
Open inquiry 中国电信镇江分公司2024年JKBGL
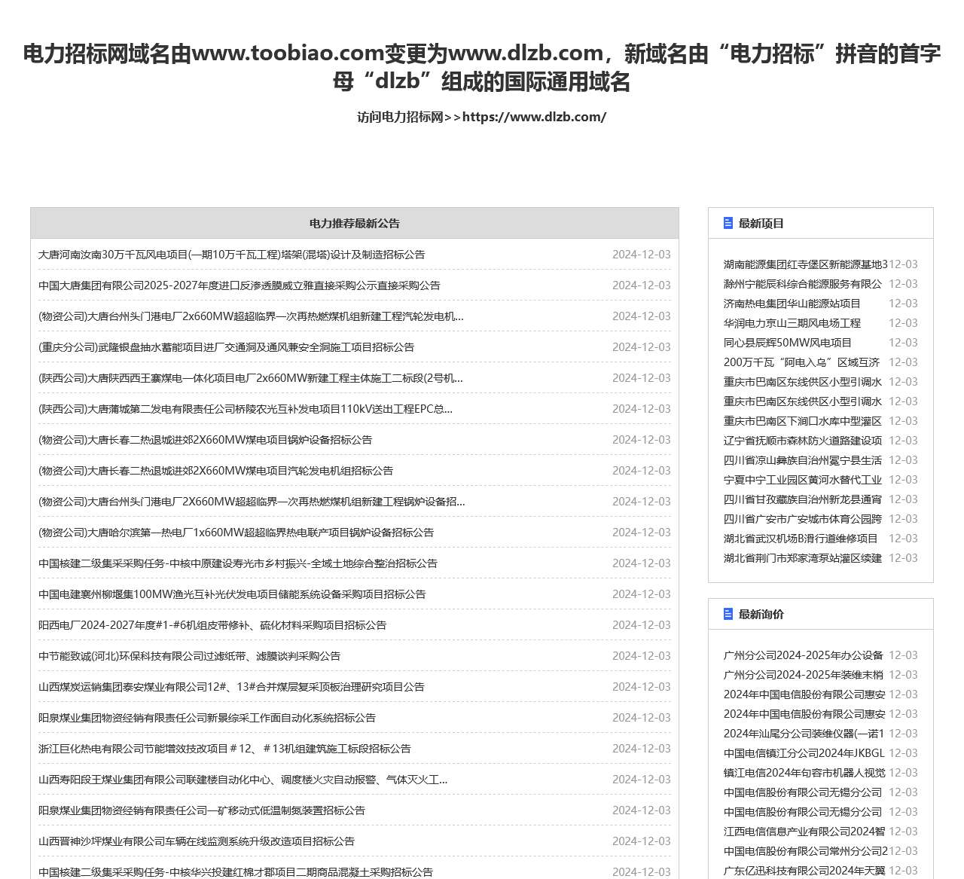(804, 753)
